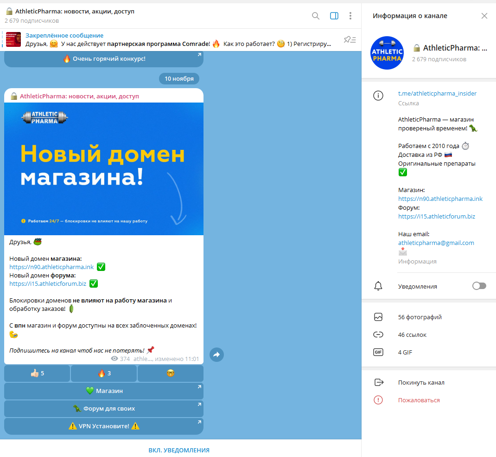This screenshot has width=496, height=457.
Task: Close the channel info panel
Action: pyautogui.click(x=484, y=16)
